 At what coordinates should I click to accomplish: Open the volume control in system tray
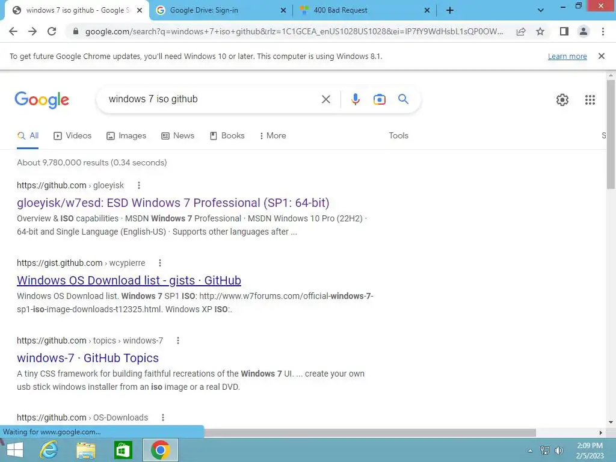(x=559, y=450)
